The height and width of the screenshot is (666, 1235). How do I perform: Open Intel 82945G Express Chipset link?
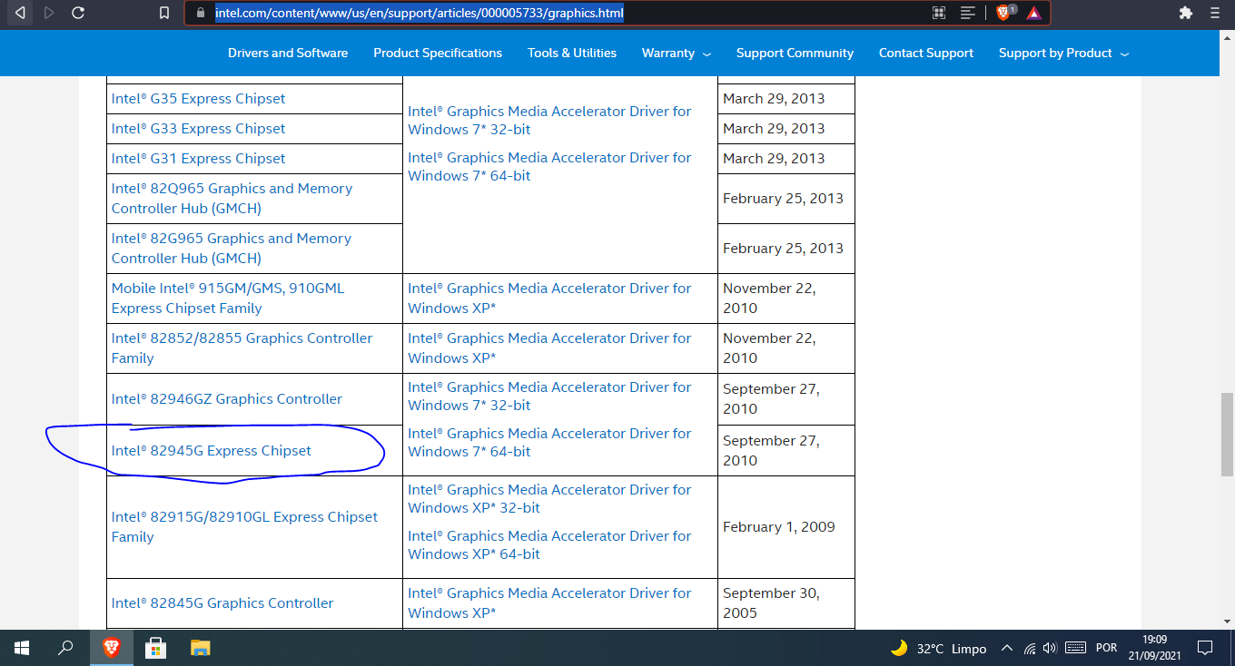pyautogui.click(x=212, y=451)
